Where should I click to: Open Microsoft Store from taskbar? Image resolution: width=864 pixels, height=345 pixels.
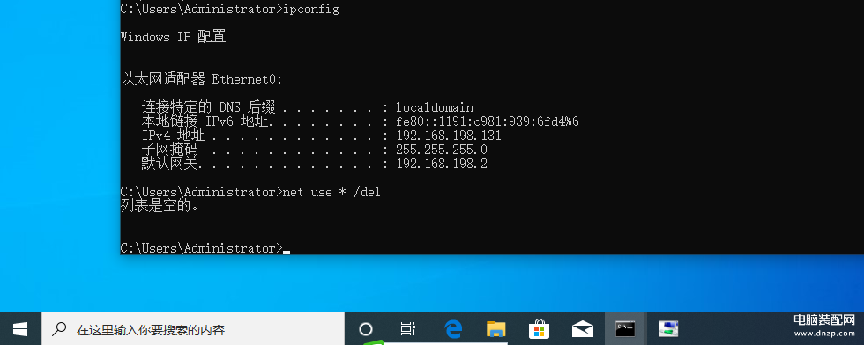coord(539,329)
